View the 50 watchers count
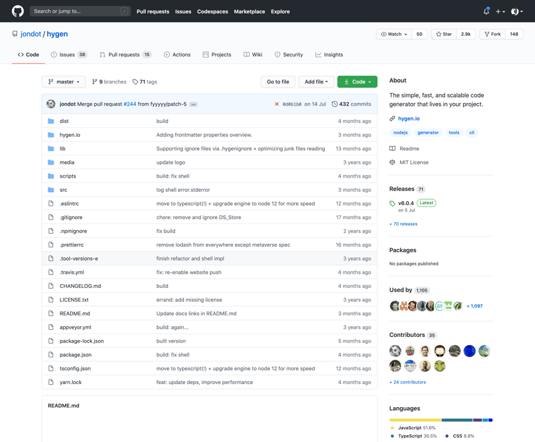This screenshot has width=535, height=442. [x=419, y=34]
